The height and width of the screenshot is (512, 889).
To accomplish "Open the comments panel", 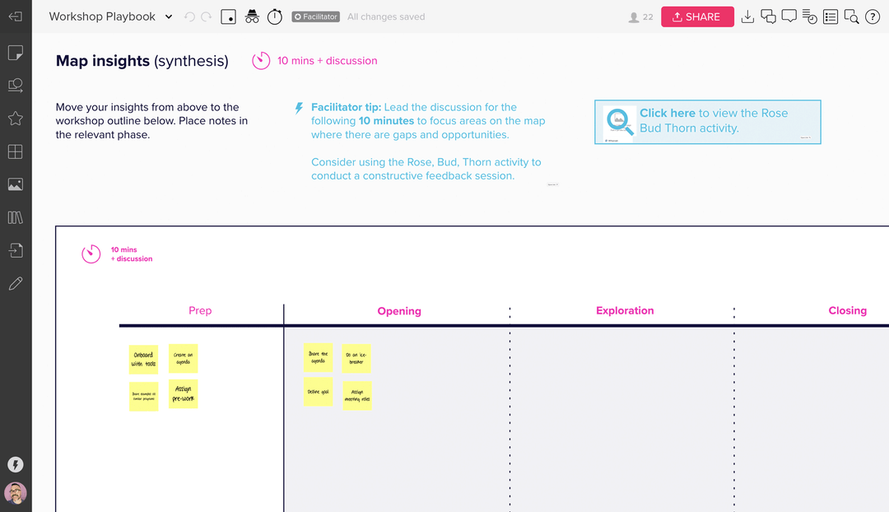I will [x=789, y=16].
